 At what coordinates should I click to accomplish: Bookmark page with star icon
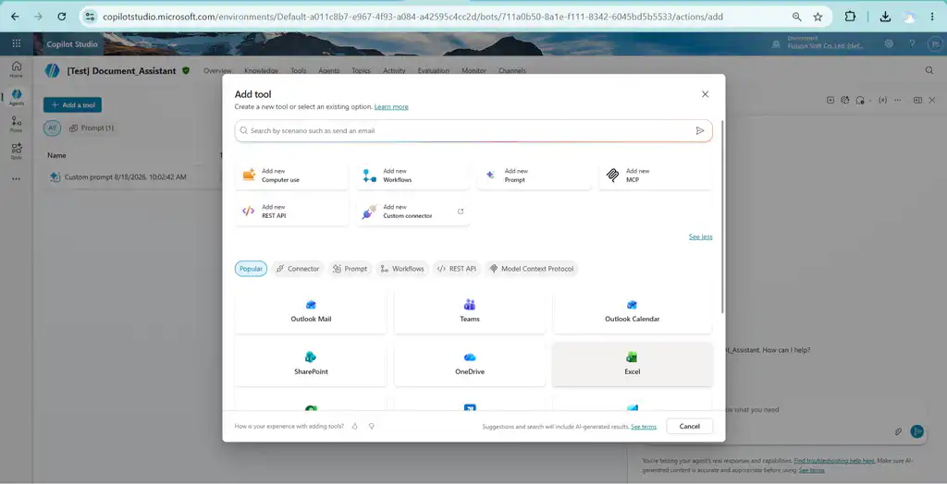point(818,17)
